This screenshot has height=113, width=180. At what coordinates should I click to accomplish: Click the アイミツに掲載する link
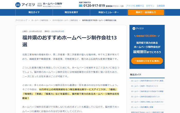(135, 6)
